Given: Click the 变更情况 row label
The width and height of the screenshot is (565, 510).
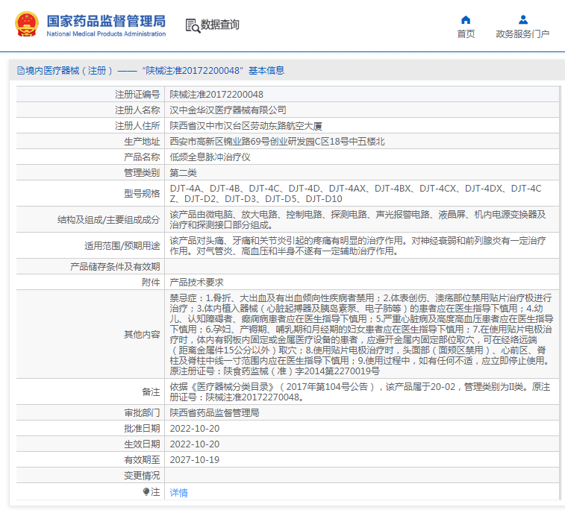Looking at the screenshot, I should click(x=141, y=476).
